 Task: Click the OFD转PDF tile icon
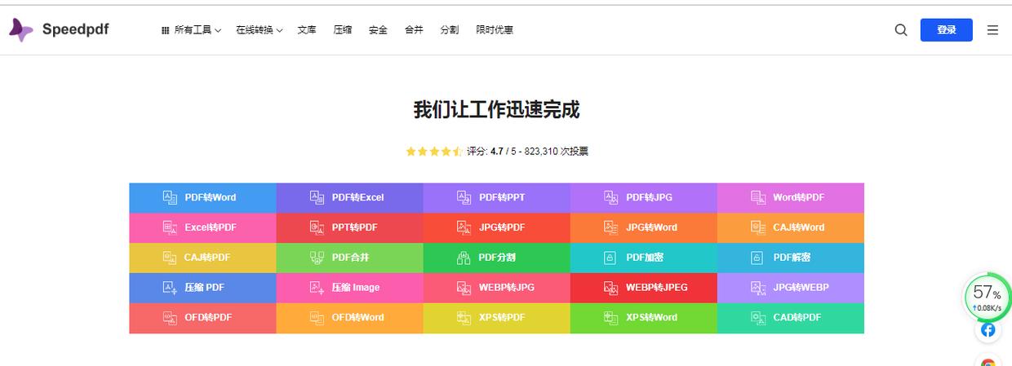point(170,318)
